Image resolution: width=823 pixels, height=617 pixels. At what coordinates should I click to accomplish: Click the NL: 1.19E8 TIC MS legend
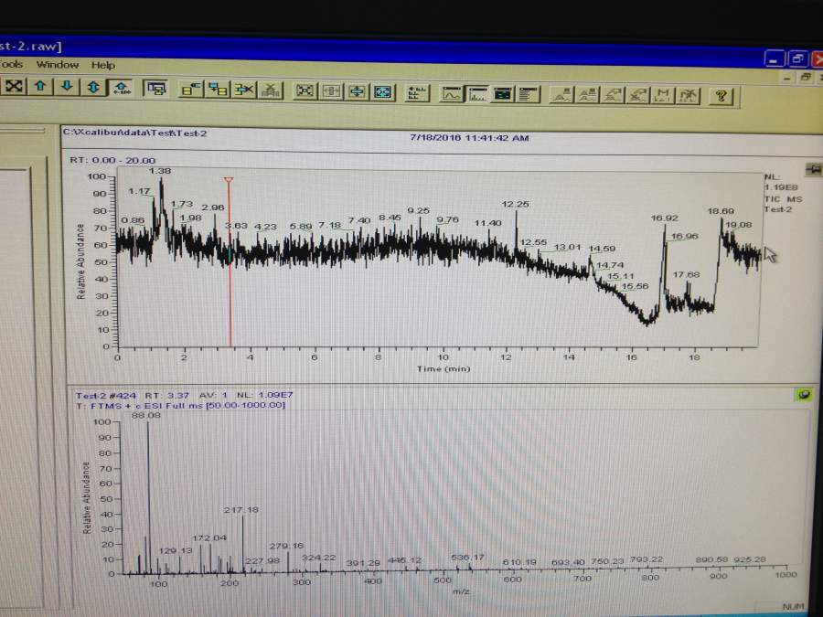point(783,193)
